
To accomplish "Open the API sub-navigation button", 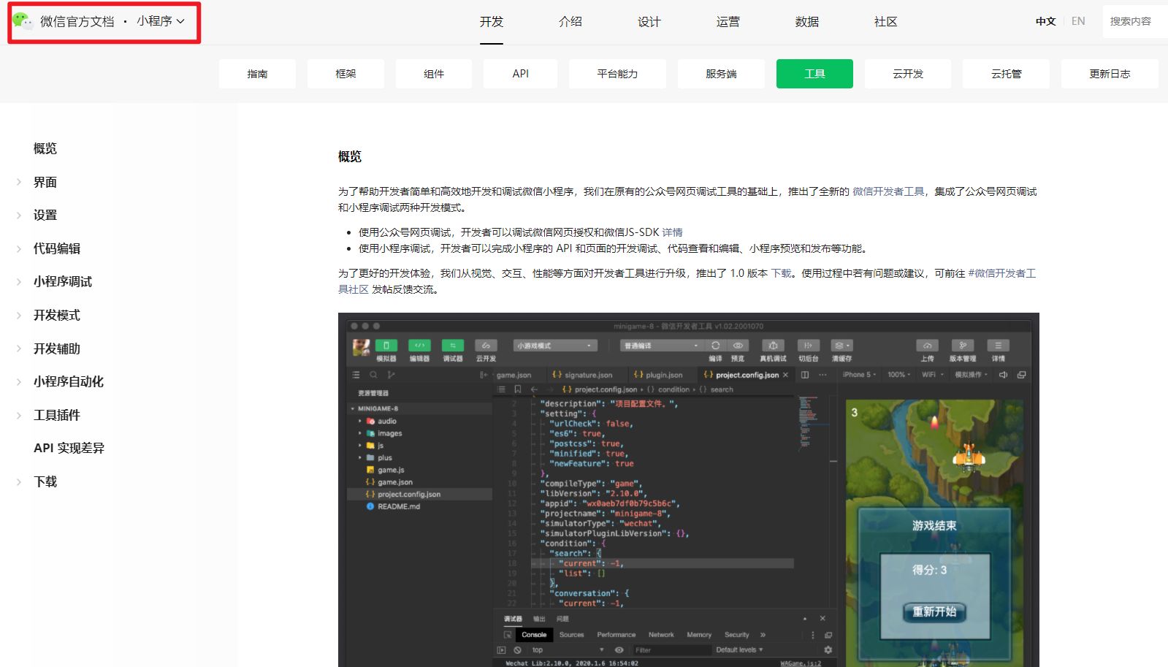I will [521, 74].
